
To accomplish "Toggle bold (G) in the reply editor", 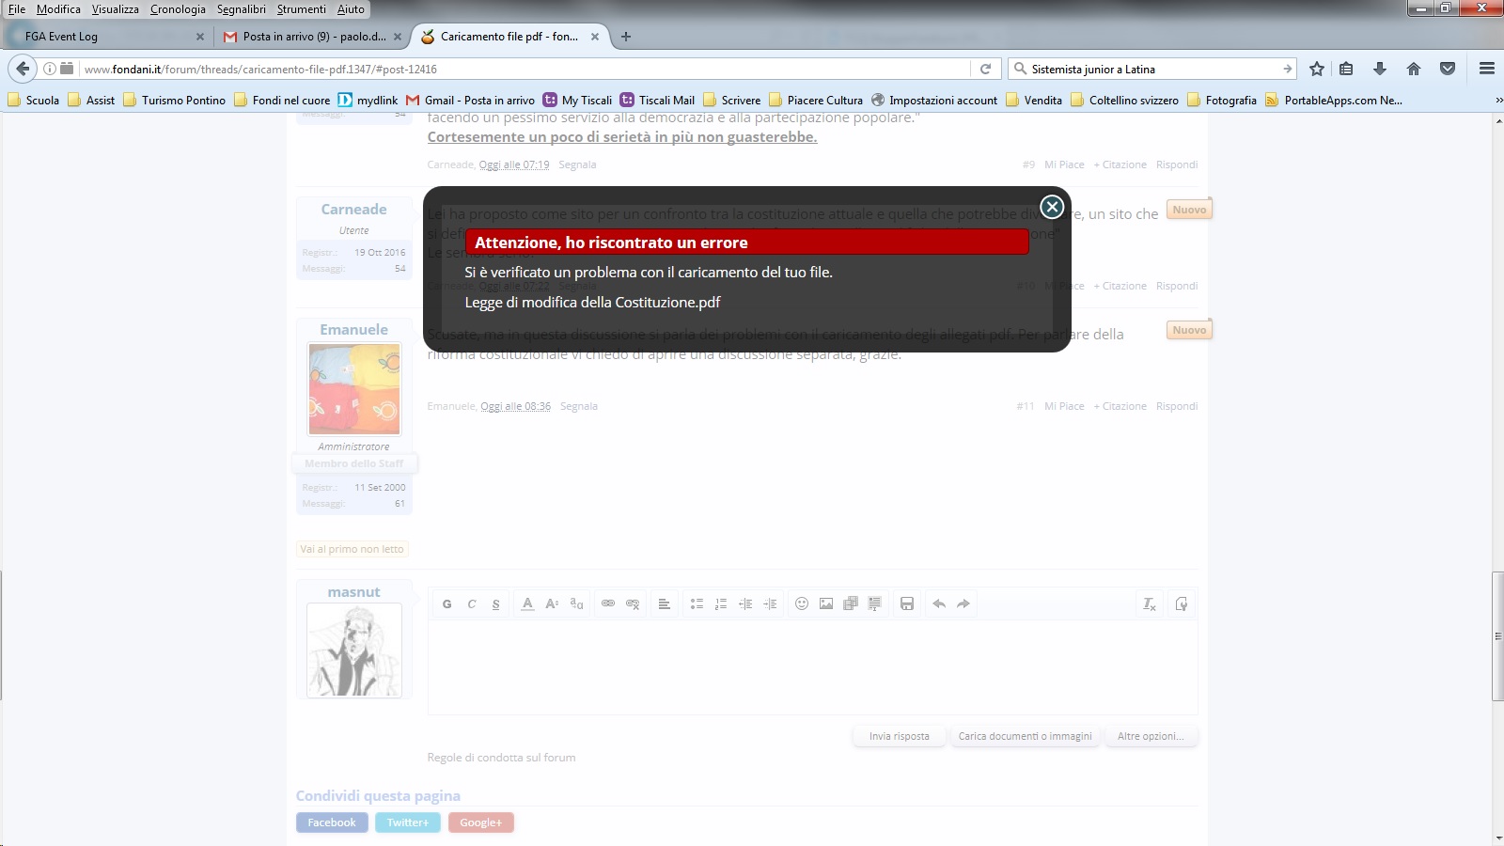I will coord(447,604).
